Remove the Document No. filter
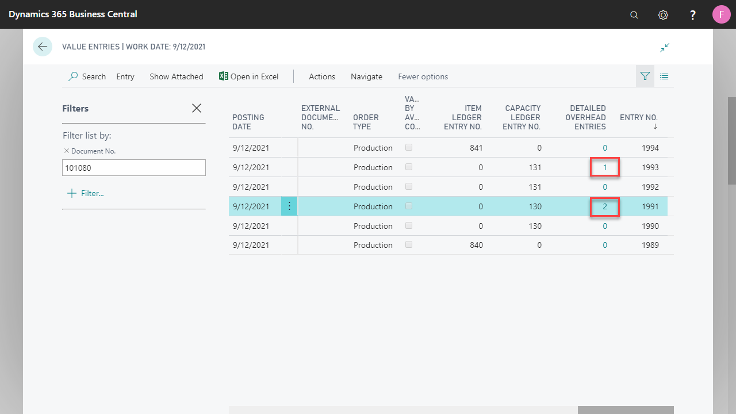 pyautogui.click(x=67, y=151)
